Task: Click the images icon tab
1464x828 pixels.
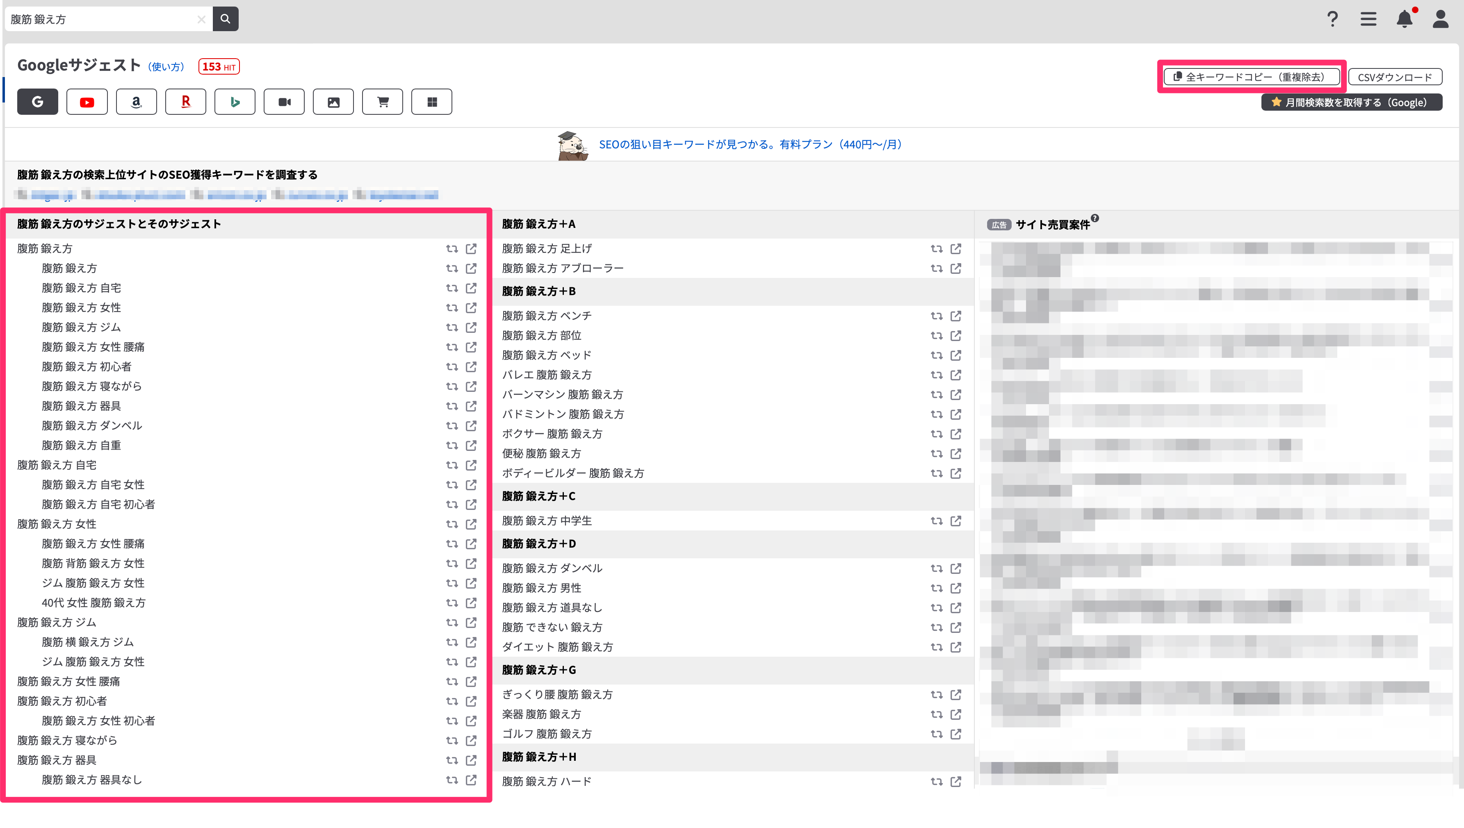Action: (334, 102)
